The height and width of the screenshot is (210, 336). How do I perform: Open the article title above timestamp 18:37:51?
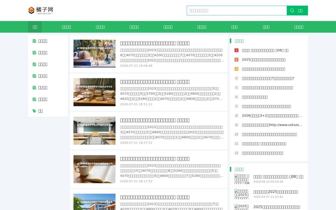[x=155, y=120]
